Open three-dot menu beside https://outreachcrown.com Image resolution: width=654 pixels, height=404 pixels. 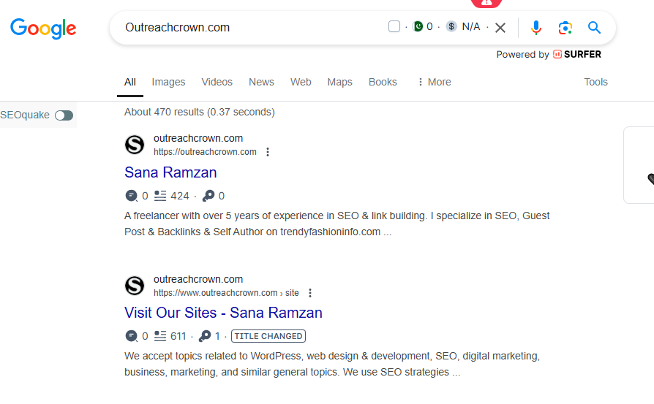coord(268,152)
